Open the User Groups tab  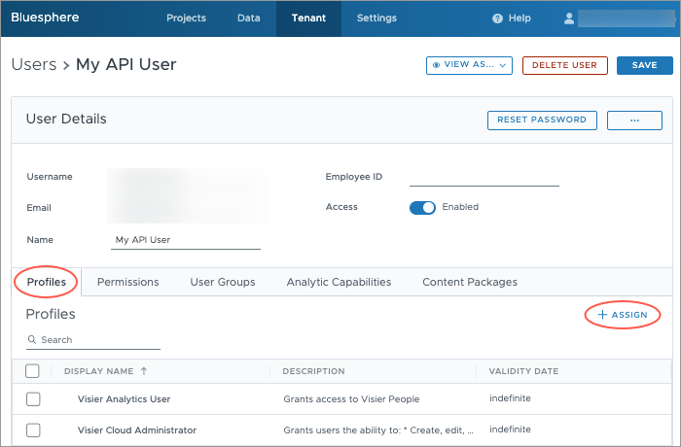pyautogui.click(x=222, y=282)
